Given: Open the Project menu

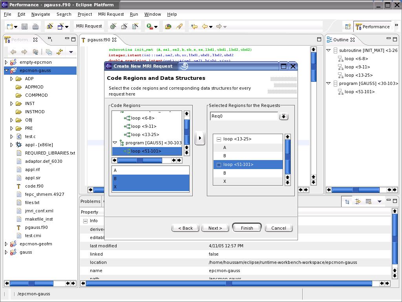Looking at the screenshot, I should [x=85, y=15].
